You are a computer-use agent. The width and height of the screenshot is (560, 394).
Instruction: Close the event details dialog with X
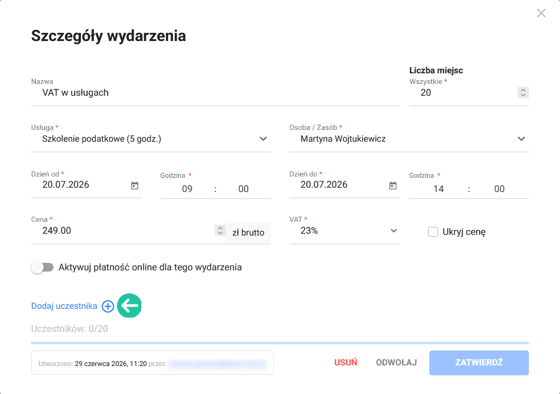coord(541,13)
